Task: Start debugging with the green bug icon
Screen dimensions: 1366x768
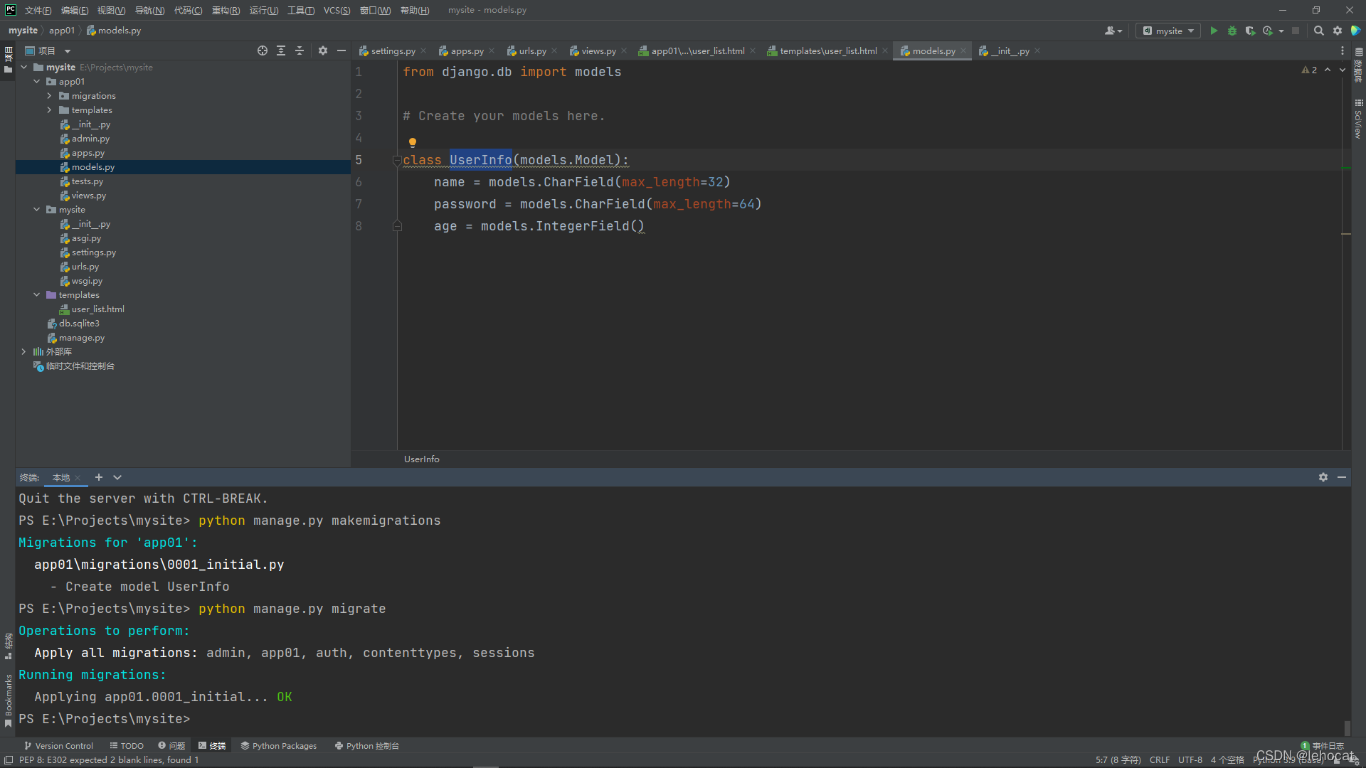Action: (x=1232, y=31)
